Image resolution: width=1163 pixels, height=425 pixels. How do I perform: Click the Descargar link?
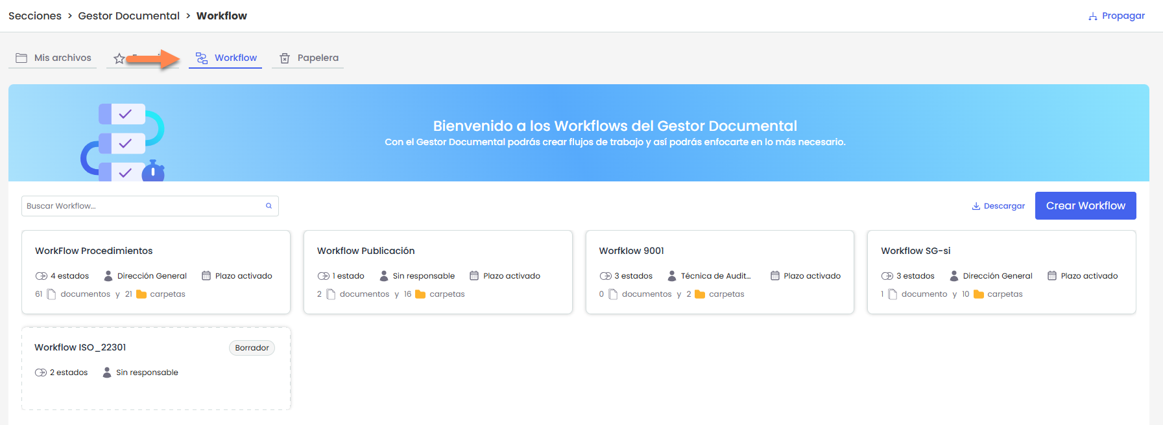click(1003, 206)
